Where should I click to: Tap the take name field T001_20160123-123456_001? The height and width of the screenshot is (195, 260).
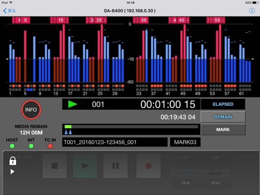115,142
